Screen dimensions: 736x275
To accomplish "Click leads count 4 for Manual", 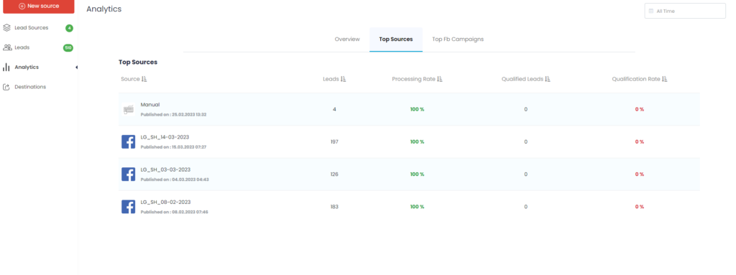I will [334, 109].
